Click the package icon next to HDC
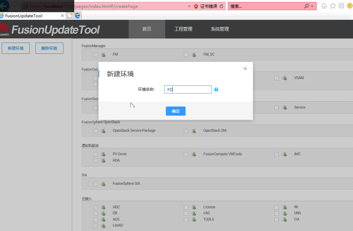This screenshot has height=231, width=353. tap(103, 207)
